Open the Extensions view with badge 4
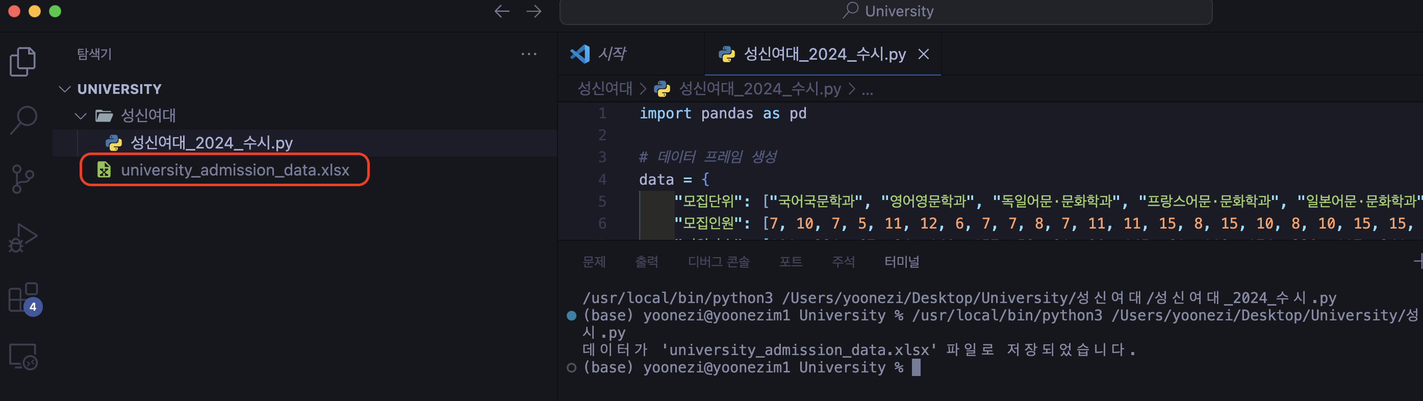Image resolution: width=1423 pixels, height=401 pixels. [25, 299]
